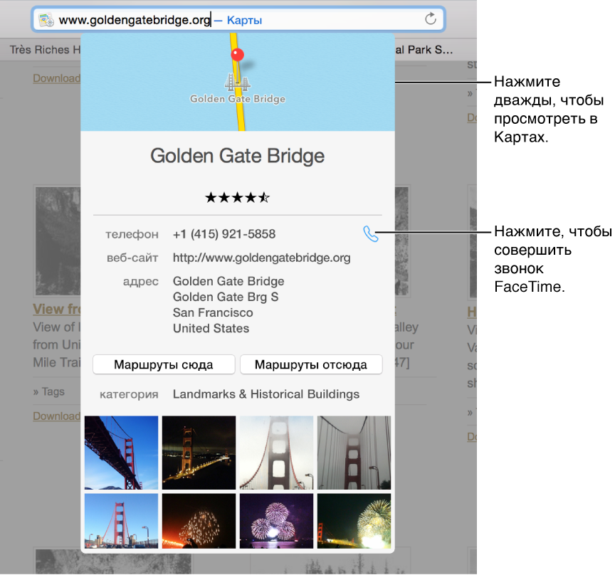Click into the address field with goldengatebridge.org

[238, 20]
